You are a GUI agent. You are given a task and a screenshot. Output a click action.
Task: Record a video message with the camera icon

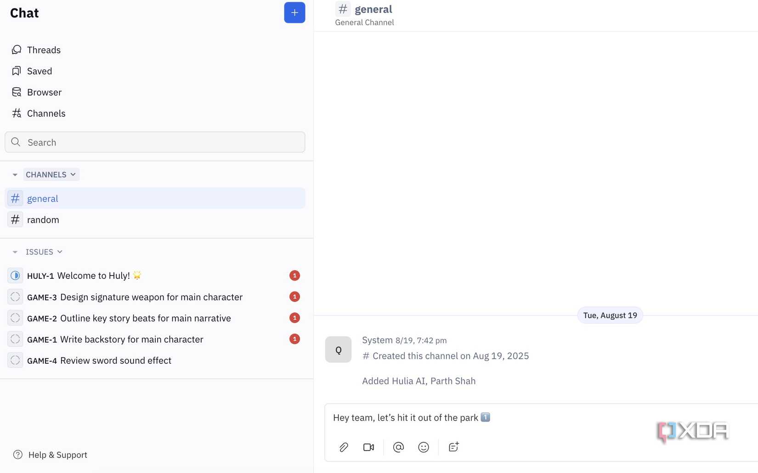368,447
